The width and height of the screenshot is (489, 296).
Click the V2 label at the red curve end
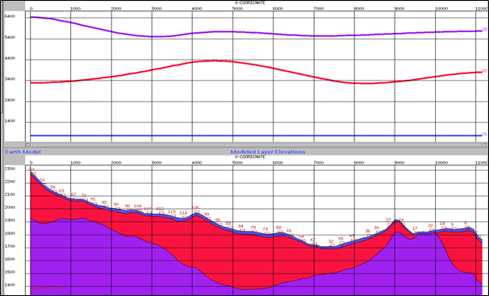[x=484, y=71]
